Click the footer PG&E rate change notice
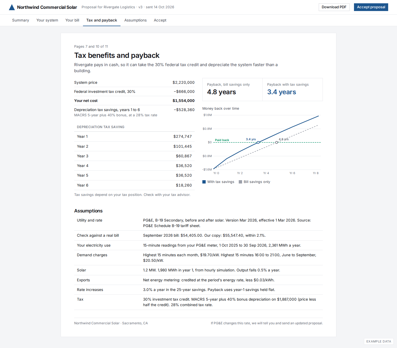The width and height of the screenshot is (397, 348). tap(267, 323)
